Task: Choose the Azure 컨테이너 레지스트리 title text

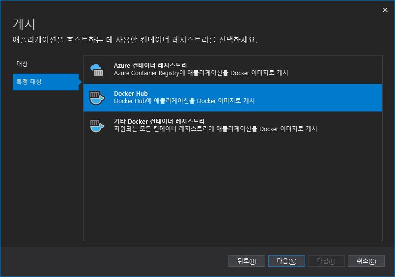Action: click(x=150, y=65)
